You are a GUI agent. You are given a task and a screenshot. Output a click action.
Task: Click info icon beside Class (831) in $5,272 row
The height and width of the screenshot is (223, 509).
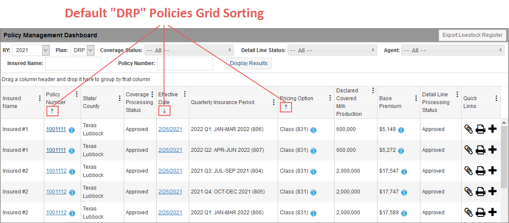click(313, 151)
